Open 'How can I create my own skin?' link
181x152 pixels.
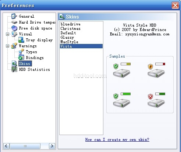tap(117, 139)
